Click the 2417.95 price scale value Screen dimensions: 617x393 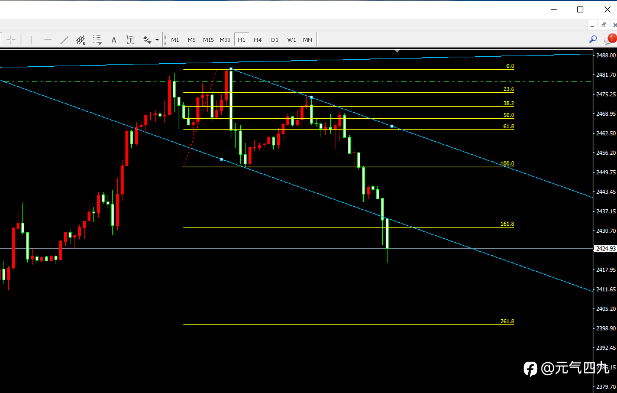pyautogui.click(x=606, y=269)
